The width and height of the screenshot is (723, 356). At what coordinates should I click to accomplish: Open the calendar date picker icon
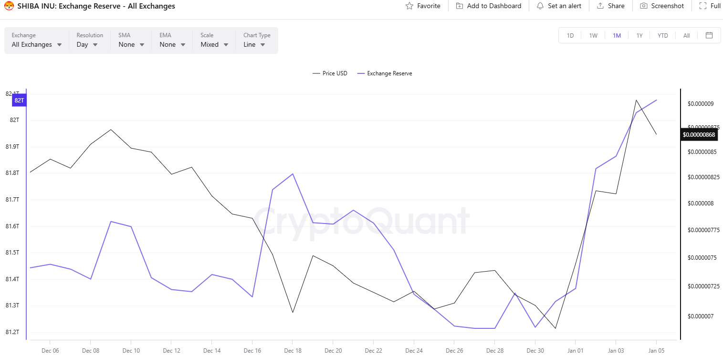pyautogui.click(x=709, y=35)
